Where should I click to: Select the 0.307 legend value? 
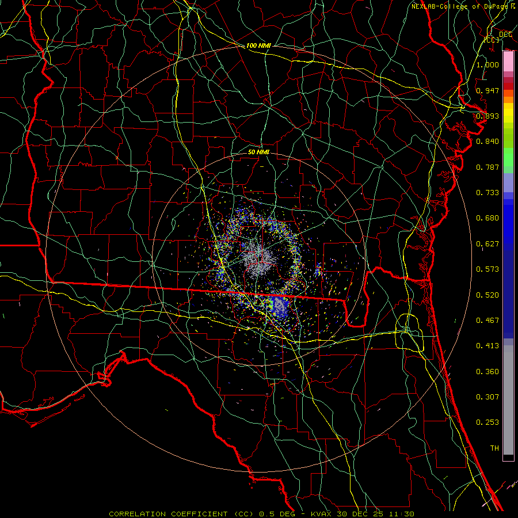[x=487, y=397]
